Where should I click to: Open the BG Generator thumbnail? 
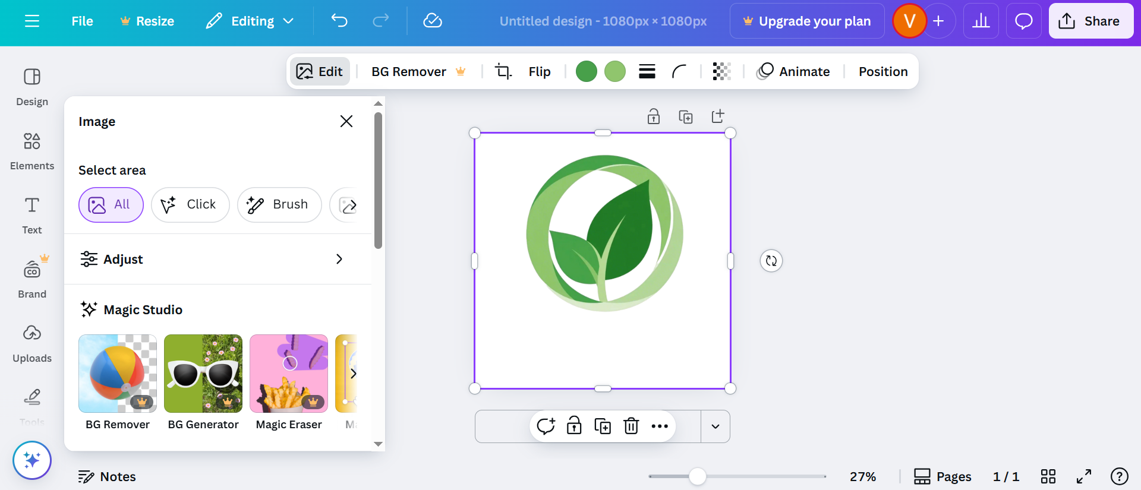(x=203, y=374)
